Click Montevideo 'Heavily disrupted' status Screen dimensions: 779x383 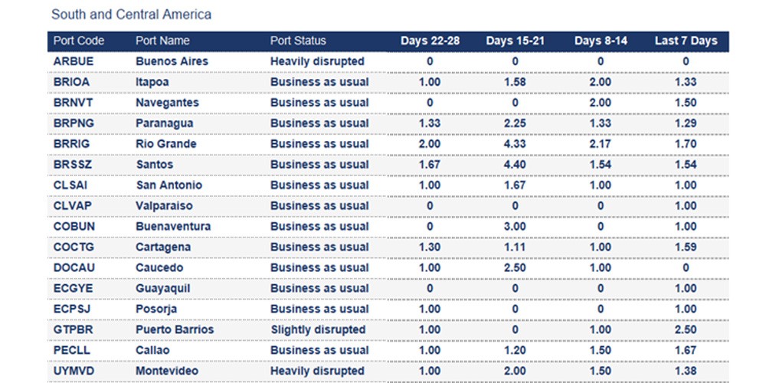tap(317, 372)
